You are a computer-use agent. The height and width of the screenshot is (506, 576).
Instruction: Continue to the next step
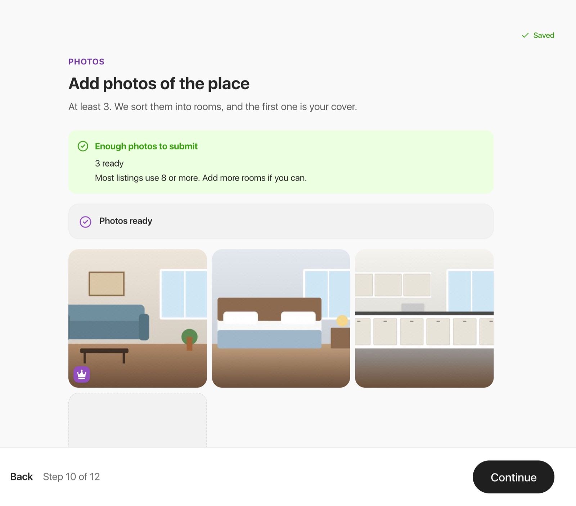pos(513,477)
